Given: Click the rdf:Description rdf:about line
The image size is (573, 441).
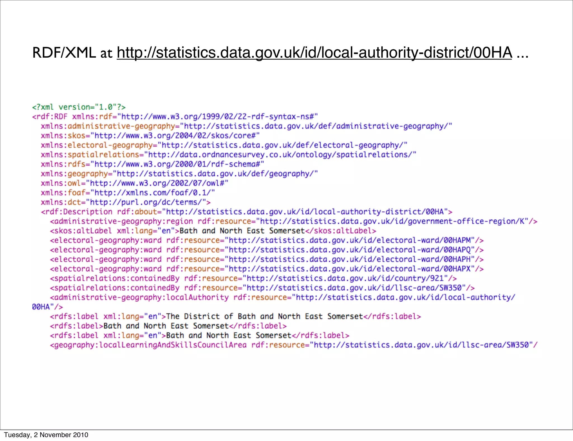Looking at the screenshot, I should 246,212.
